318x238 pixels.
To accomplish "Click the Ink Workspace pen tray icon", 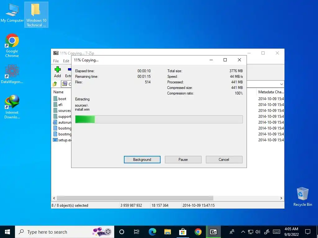I will (x=267, y=232).
